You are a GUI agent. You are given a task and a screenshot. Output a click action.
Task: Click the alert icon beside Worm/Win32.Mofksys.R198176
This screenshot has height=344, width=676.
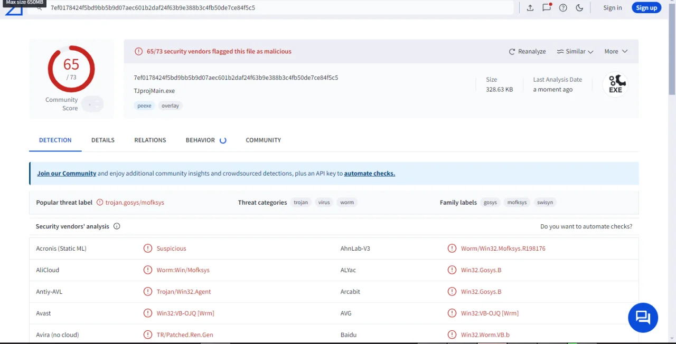(x=452, y=249)
